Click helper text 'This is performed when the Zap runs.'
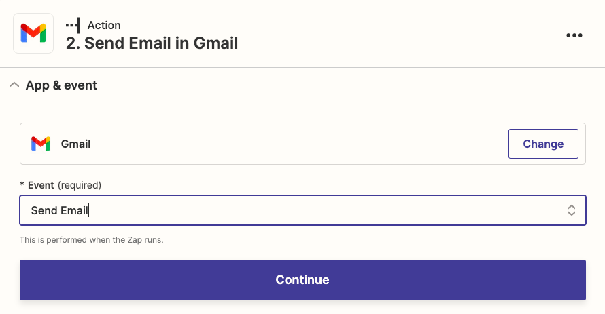The image size is (605, 314). [92, 239]
